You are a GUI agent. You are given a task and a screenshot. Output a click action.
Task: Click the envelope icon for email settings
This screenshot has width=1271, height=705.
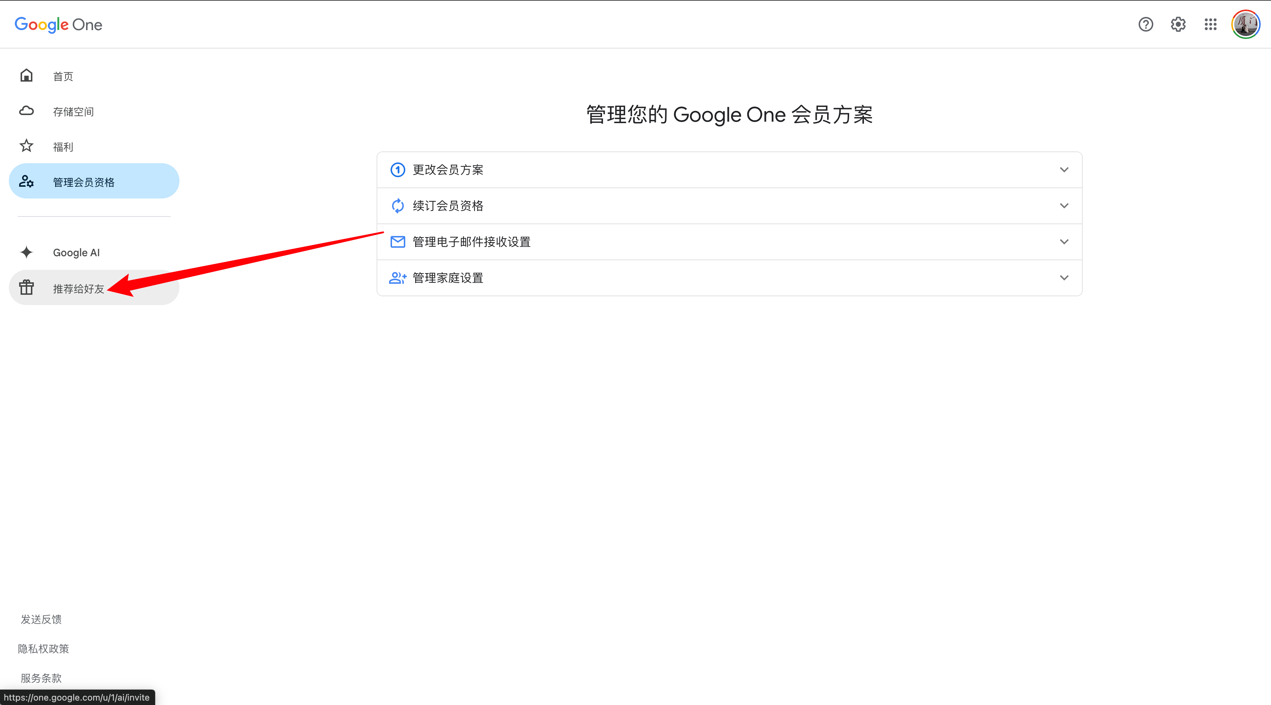point(398,241)
